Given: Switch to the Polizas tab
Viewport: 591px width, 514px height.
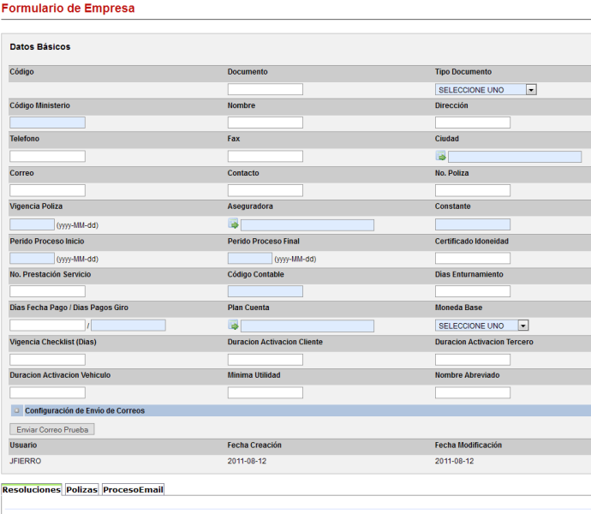Looking at the screenshot, I should click(x=82, y=490).
